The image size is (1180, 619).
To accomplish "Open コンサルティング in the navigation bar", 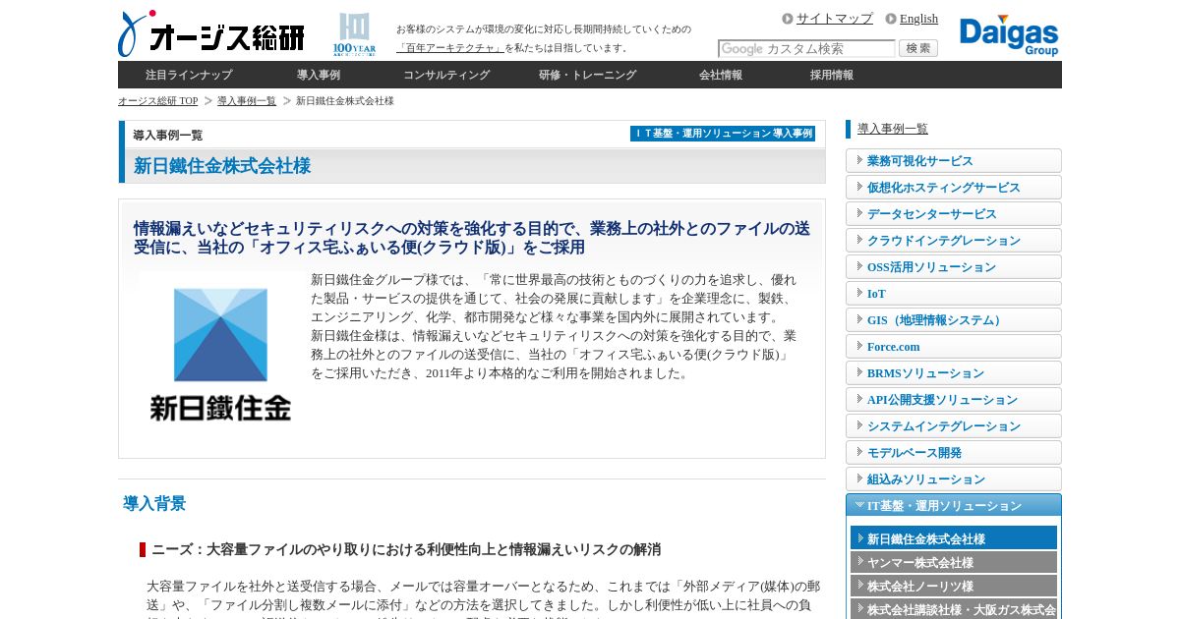I will pyautogui.click(x=446, y=75).
